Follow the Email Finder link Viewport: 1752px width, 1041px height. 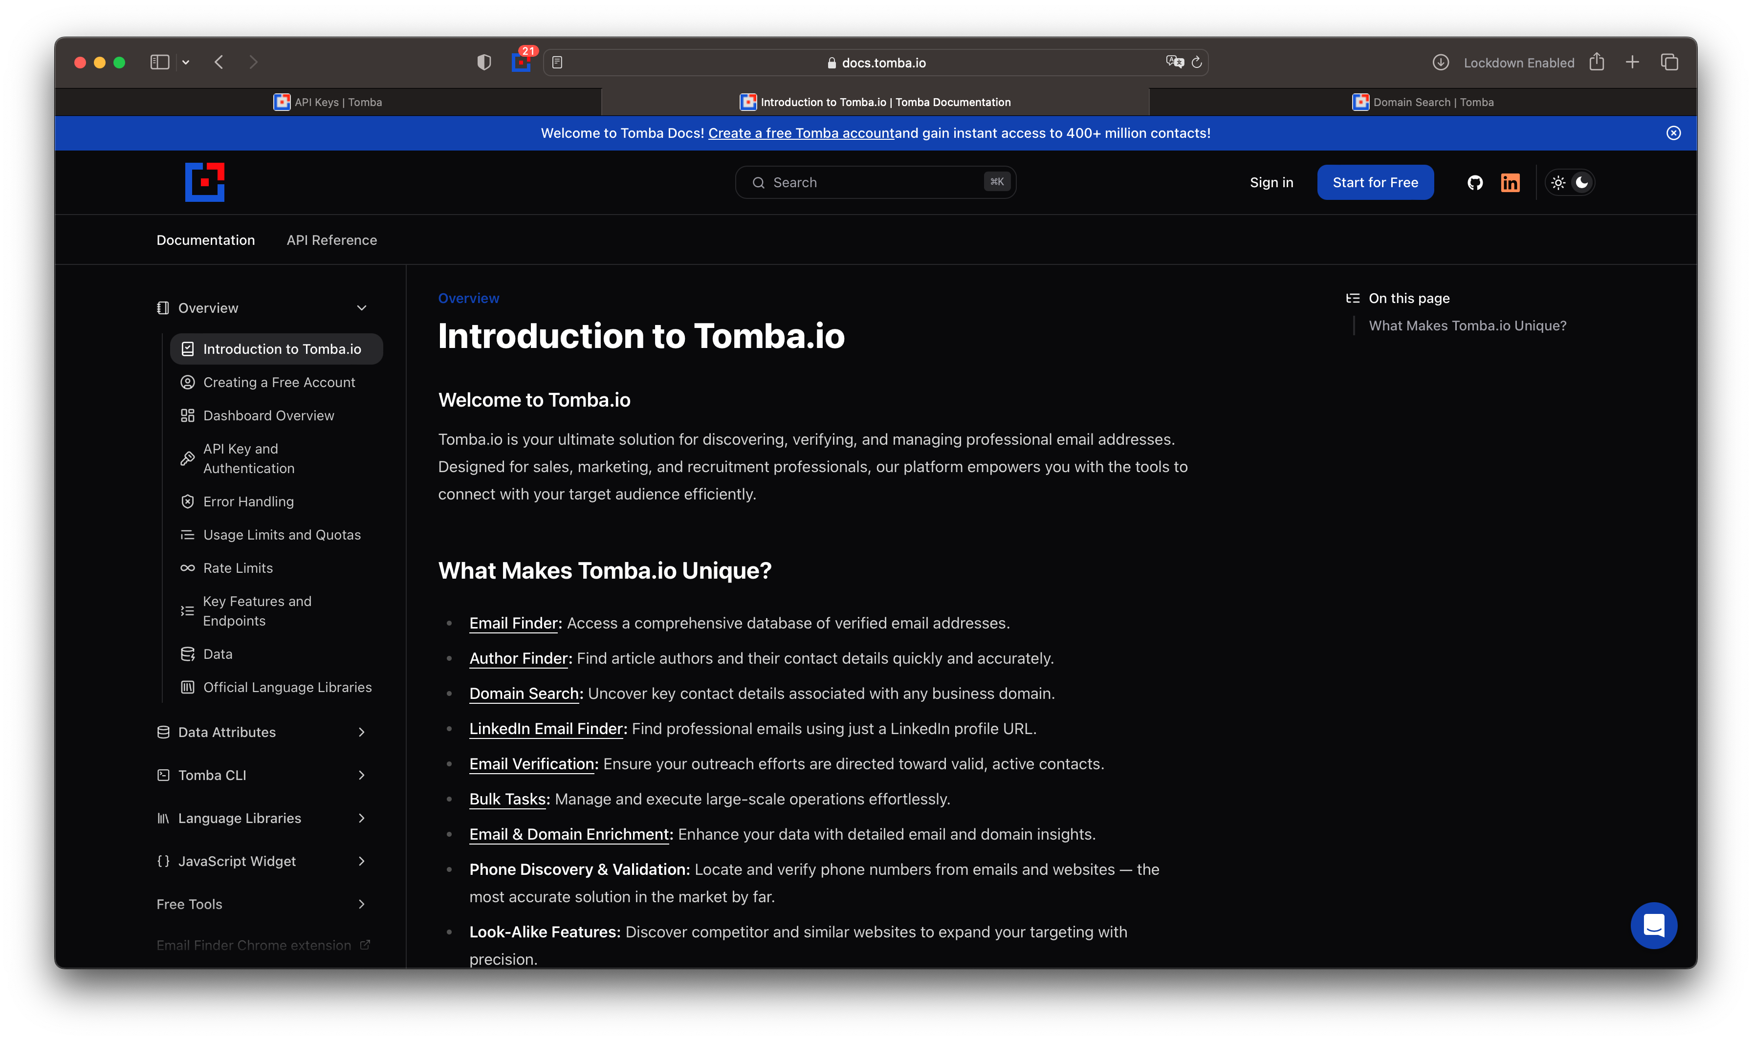[x=514, y=624]
